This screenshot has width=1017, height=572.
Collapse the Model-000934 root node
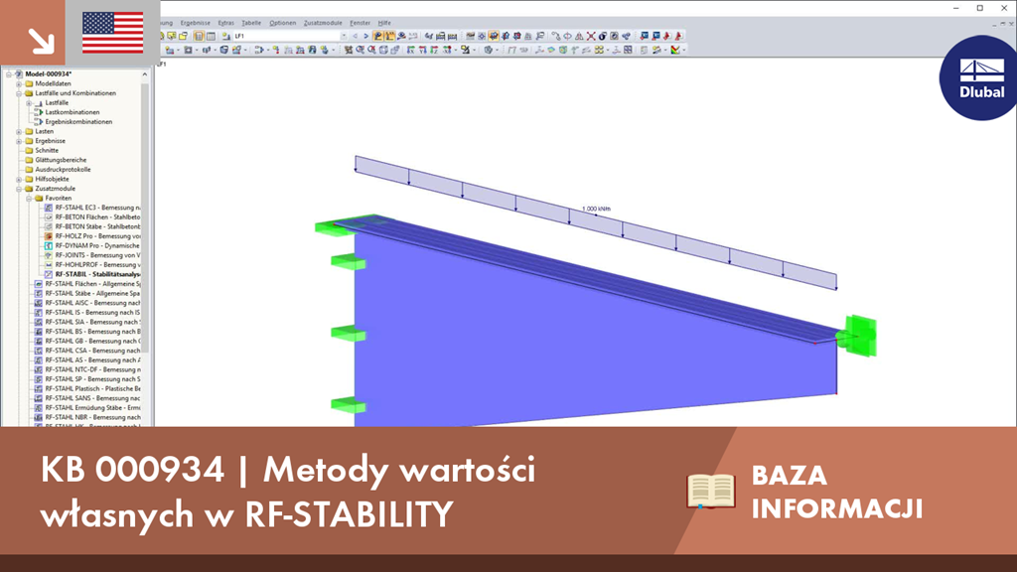[9, 73]
